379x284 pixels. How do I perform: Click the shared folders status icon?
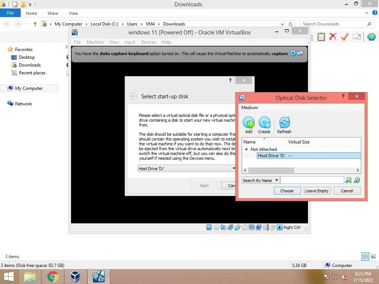(x=245, y=227)
